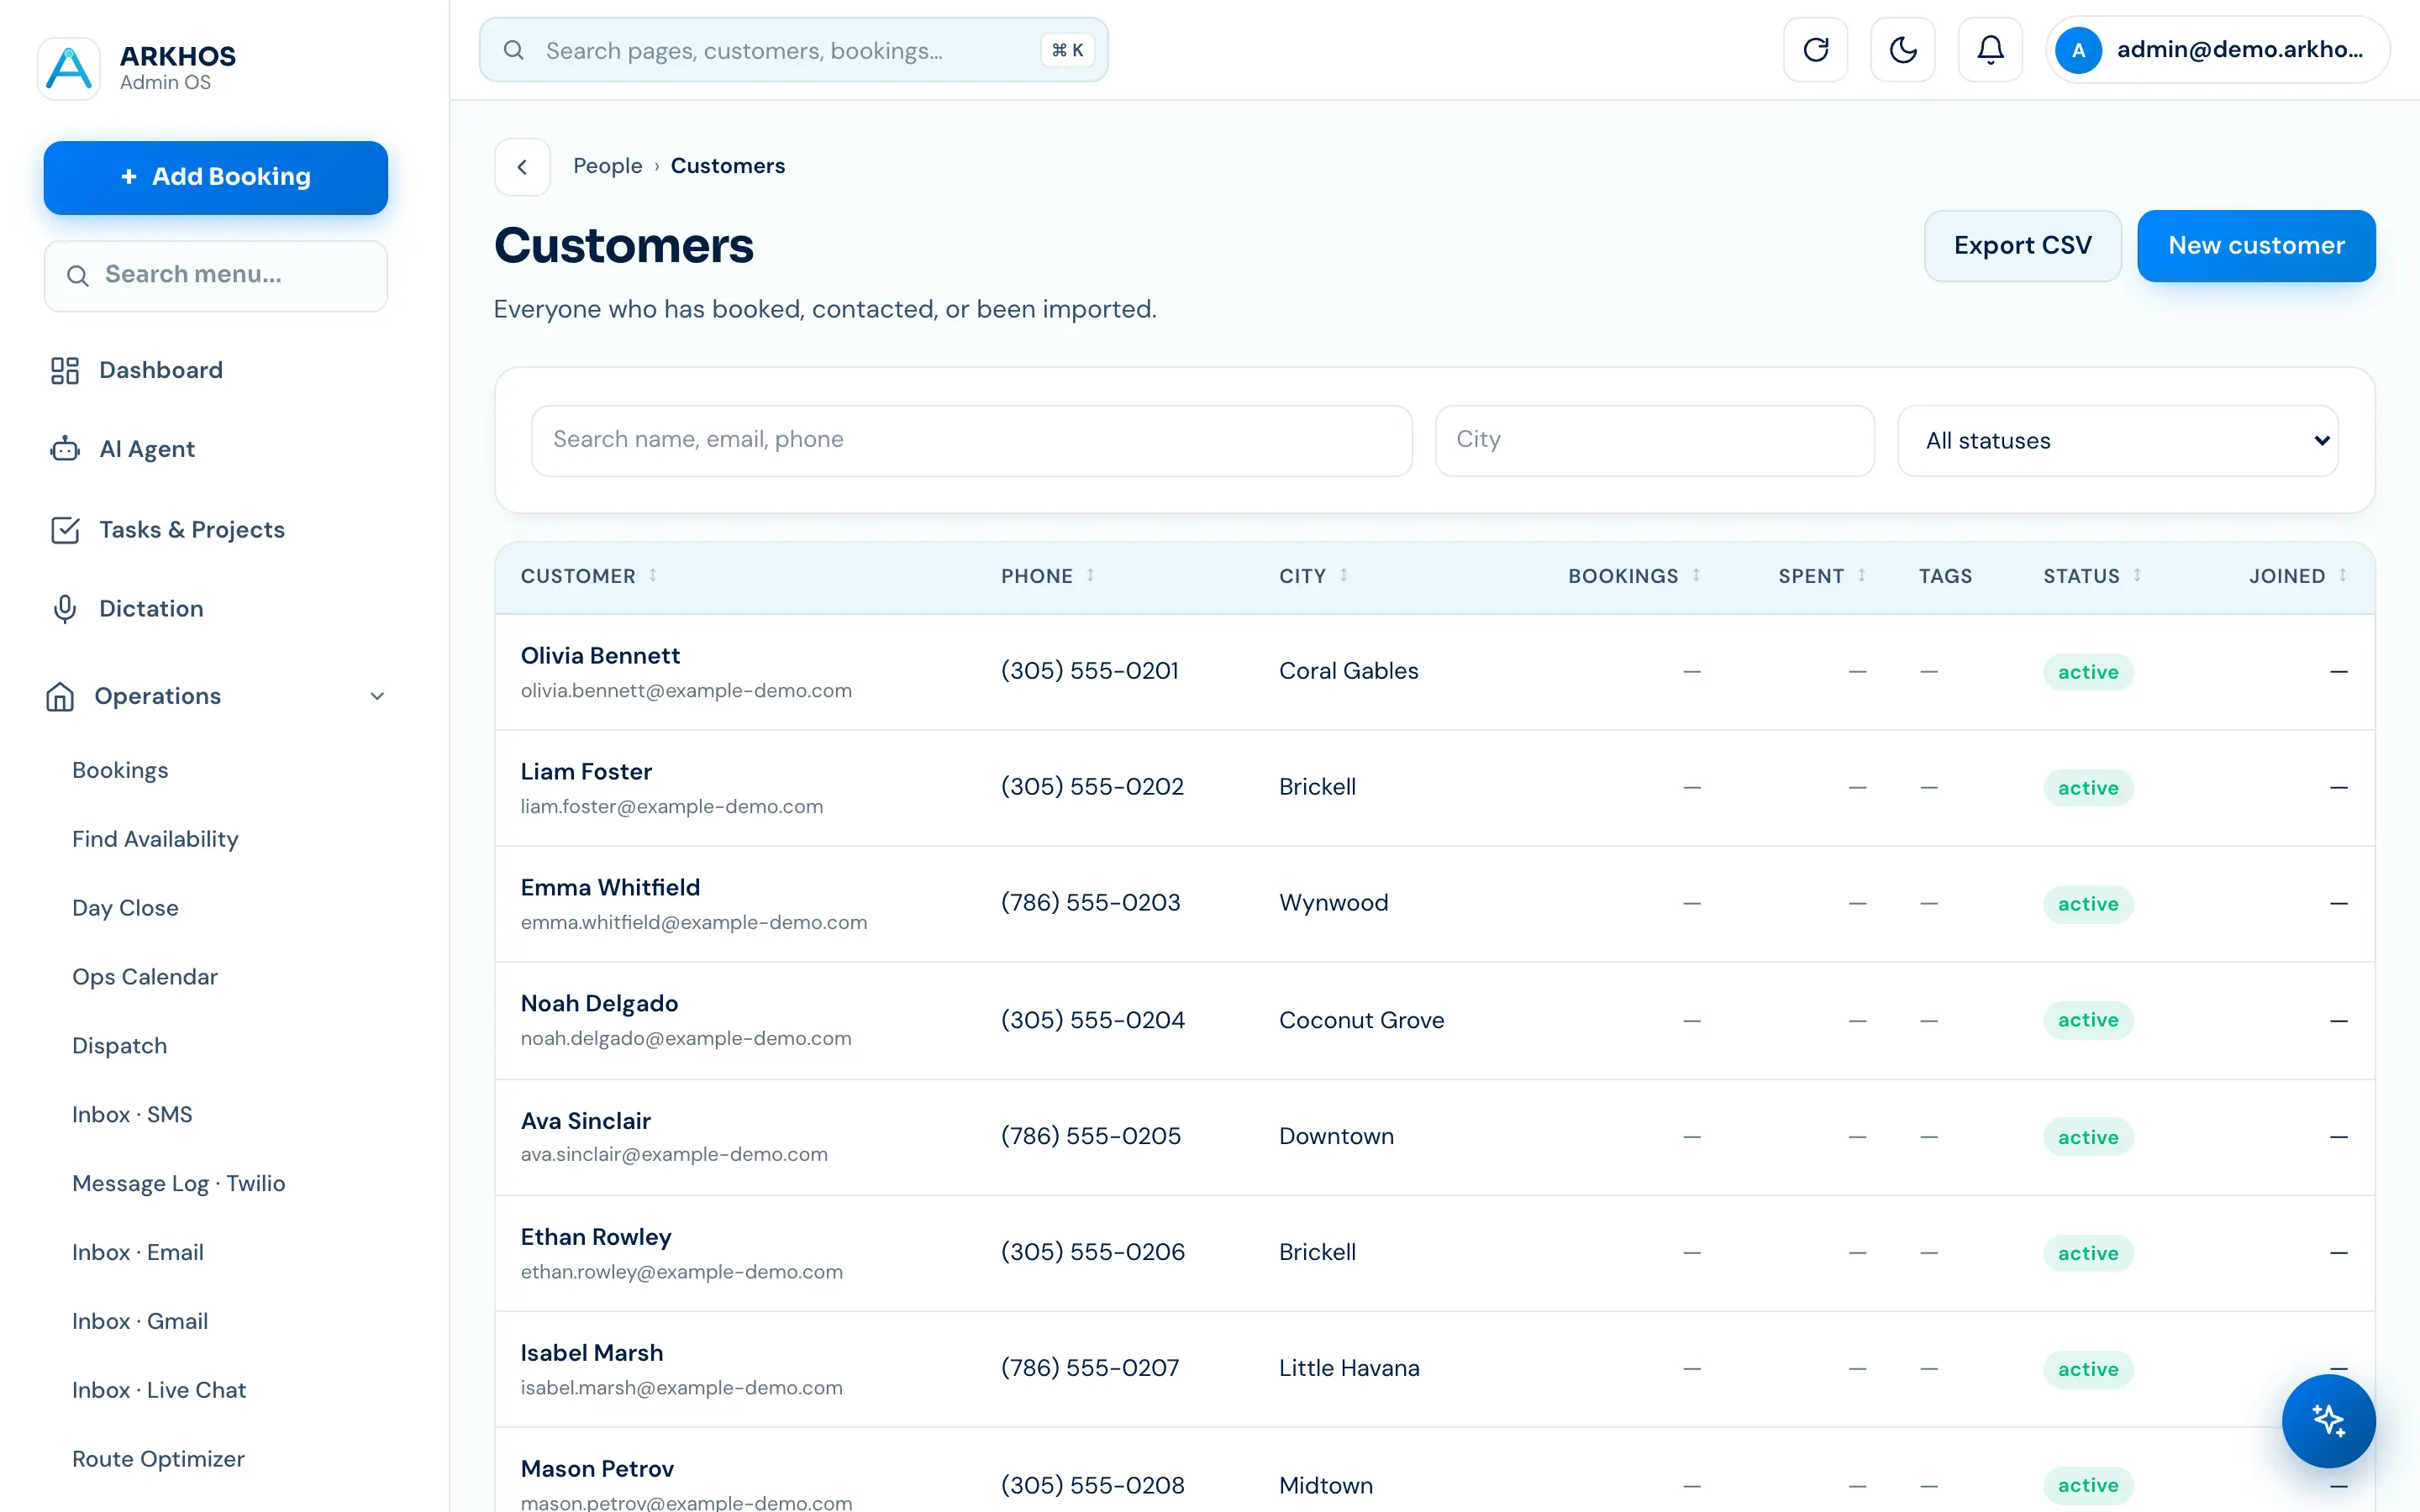Sort table by City column arrows
This screenshot has height=1512, width=2420.
(1344, 575)
